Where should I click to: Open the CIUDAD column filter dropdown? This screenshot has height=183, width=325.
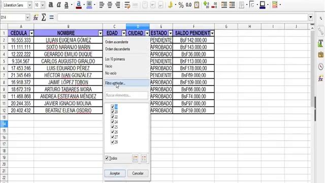click(x=147, y=33)
